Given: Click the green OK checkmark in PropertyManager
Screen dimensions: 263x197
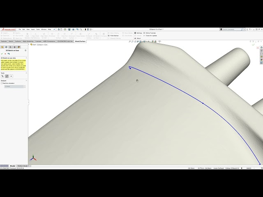Looking at the screenshot, I should pos(2,54).
